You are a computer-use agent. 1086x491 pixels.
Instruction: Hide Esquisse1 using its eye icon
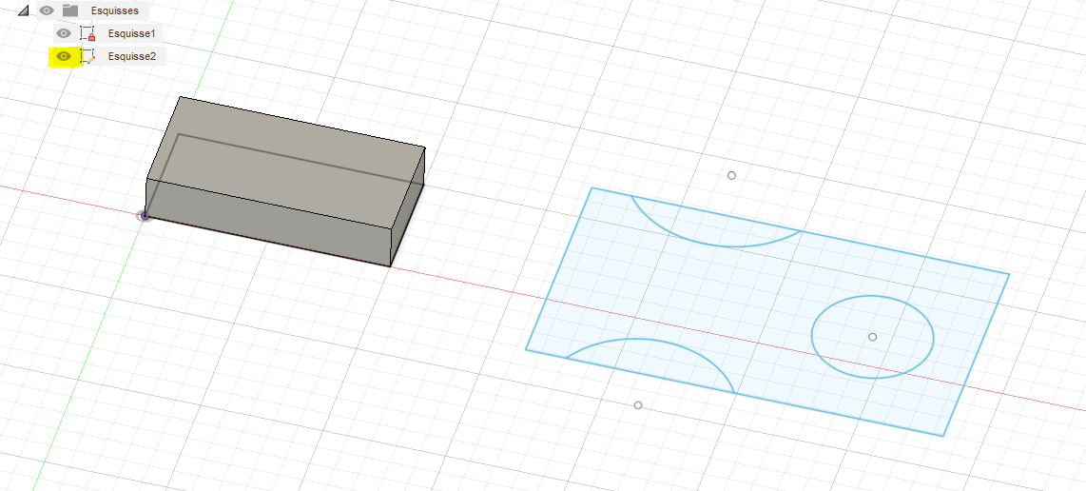click(64, 33)
